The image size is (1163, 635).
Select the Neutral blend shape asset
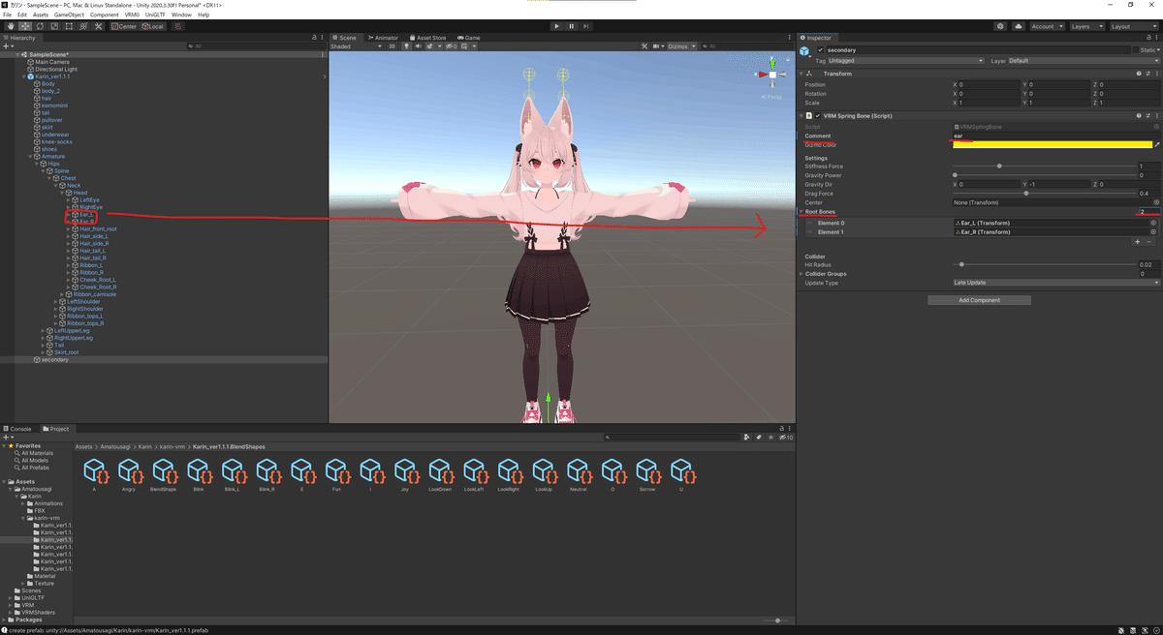coord(579,474)
